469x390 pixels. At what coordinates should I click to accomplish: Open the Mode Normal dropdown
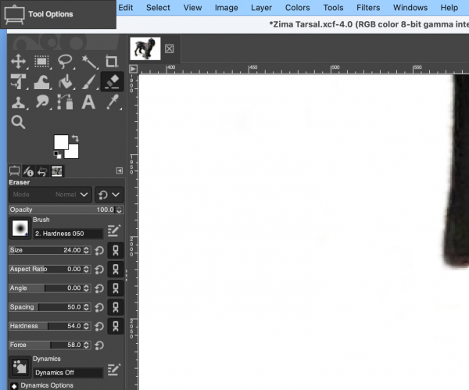click(x=50, y=195)
